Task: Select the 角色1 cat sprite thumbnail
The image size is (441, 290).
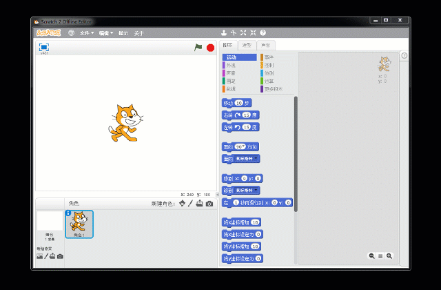Action: tap(79, 224)
